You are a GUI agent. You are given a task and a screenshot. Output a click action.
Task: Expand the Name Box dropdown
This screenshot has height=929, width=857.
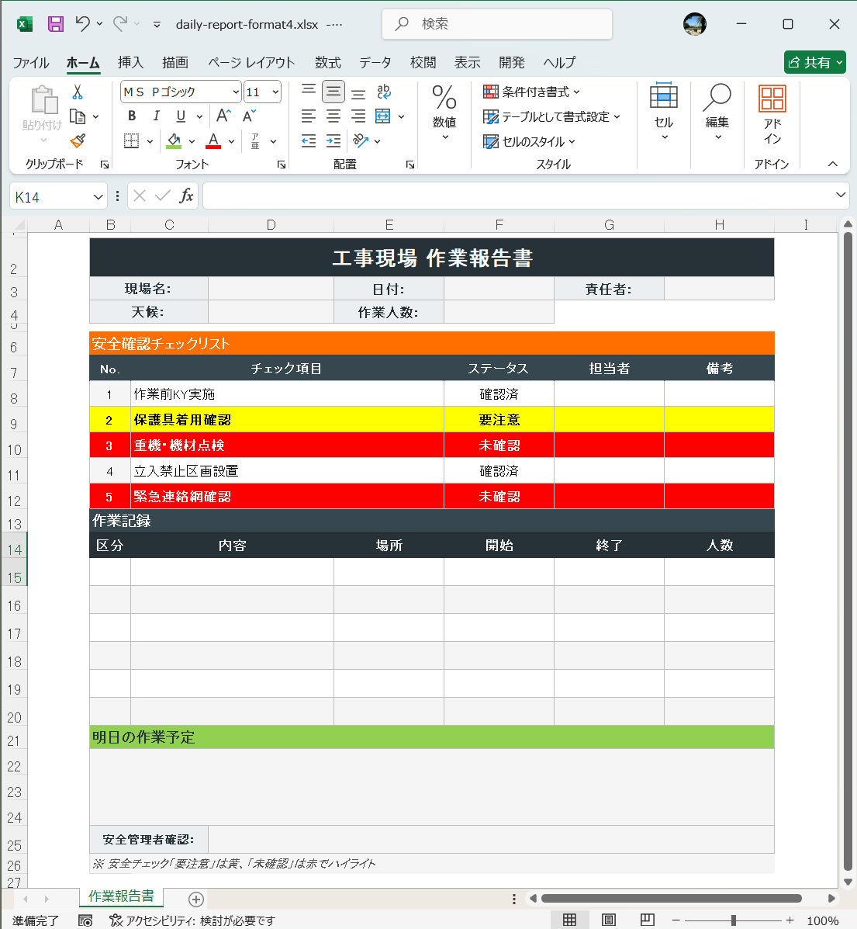coord(98,196)
